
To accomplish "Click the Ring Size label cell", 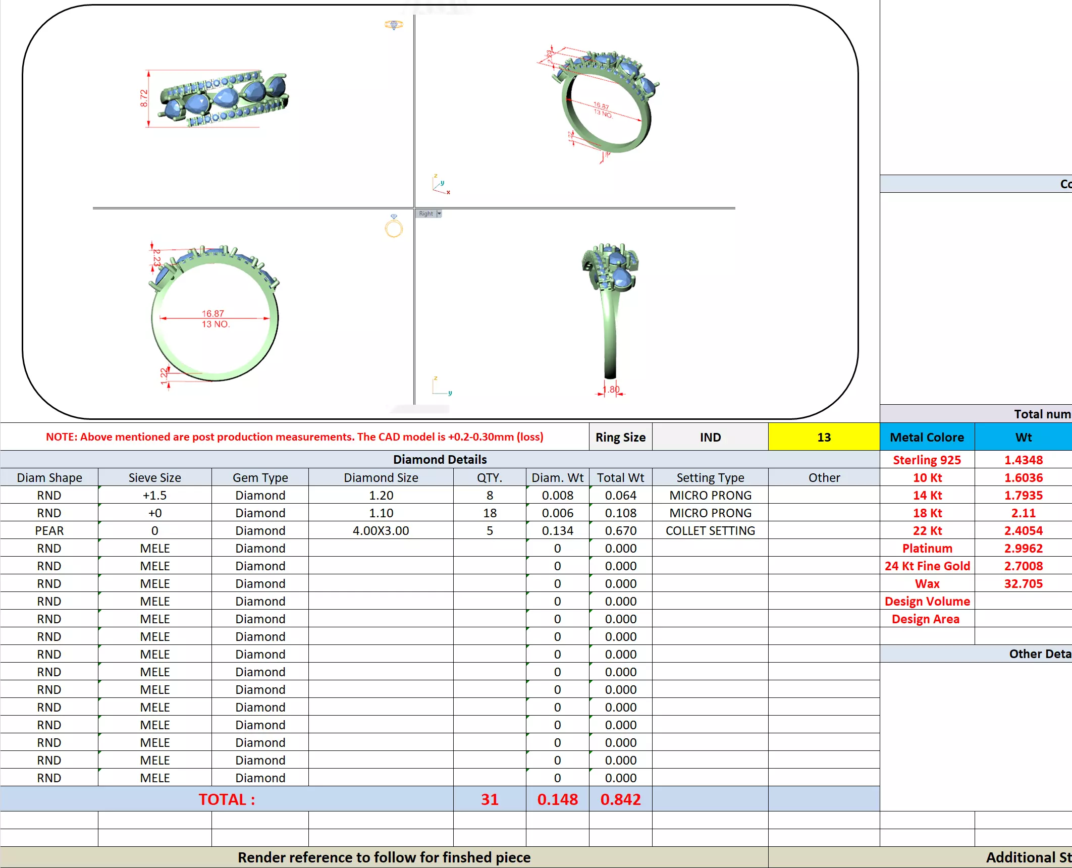I will click(x=620, y=437).
